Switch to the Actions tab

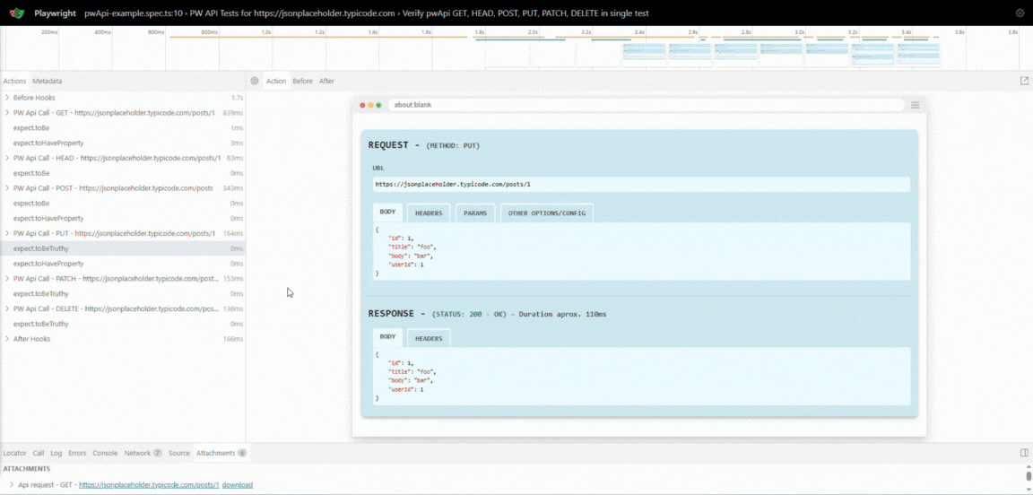point(14,81)
